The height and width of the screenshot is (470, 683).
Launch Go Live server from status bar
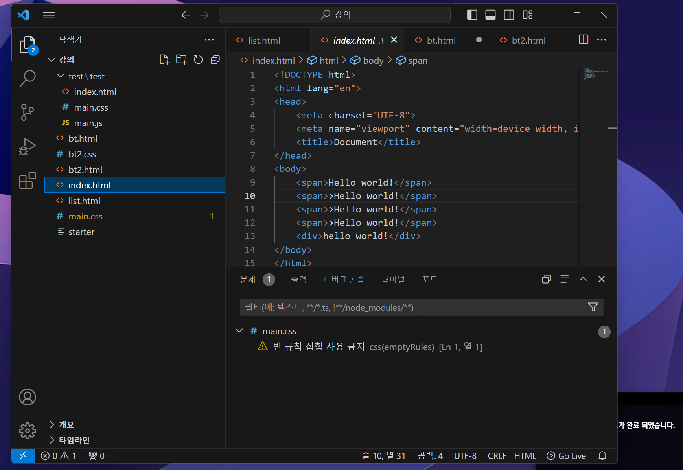[x=566, y=456]
